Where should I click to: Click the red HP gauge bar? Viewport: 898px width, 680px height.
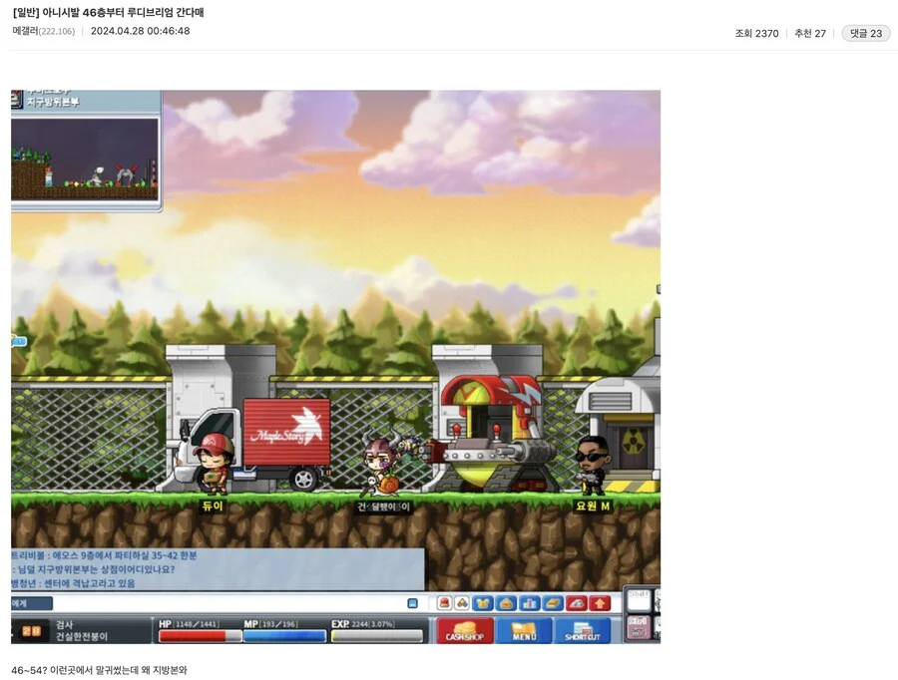pos(200,636)
